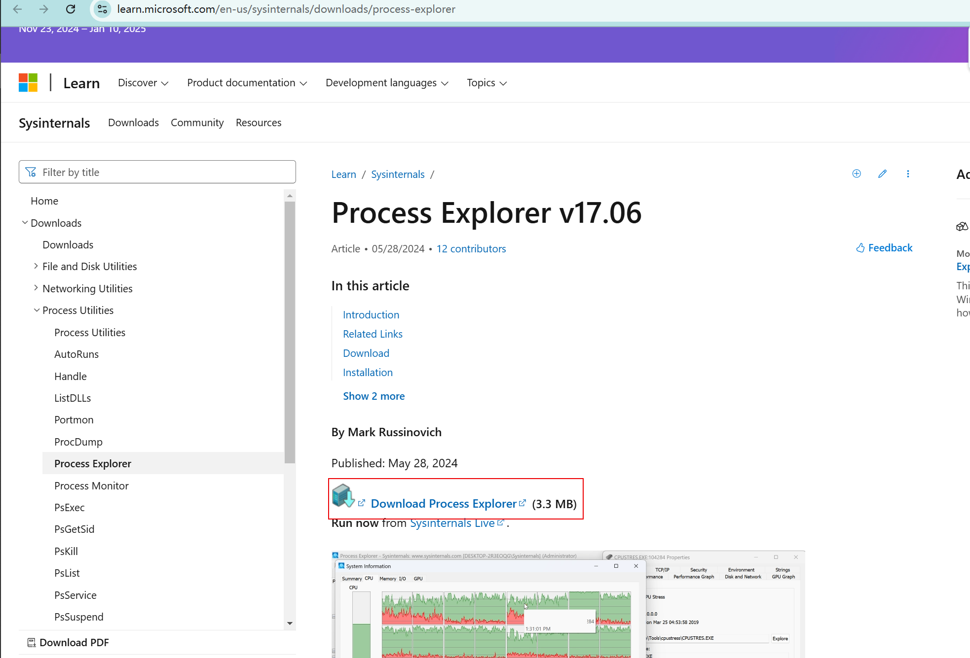Expand article list with Show 2 more
Image resolution: width=970 pixels, height=658 pixels.
pos(373,396)
